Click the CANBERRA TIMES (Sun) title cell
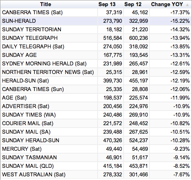The width and height of the screenshot is (192, 180). point(49,89)
